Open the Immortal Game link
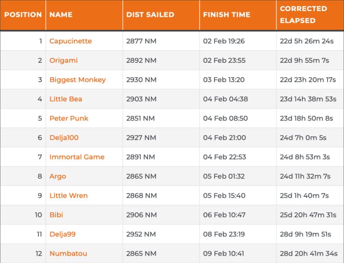The width and height of the screenshot is (344, 263). click(77, 157)
